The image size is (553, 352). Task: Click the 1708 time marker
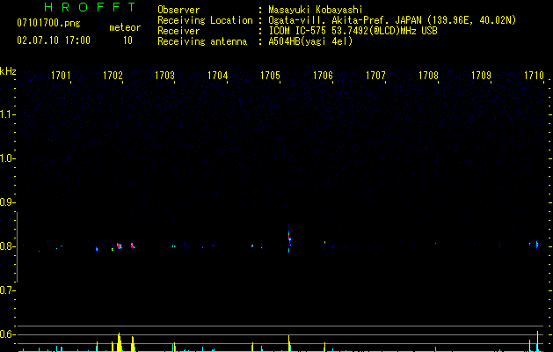[x=428, y=76]
